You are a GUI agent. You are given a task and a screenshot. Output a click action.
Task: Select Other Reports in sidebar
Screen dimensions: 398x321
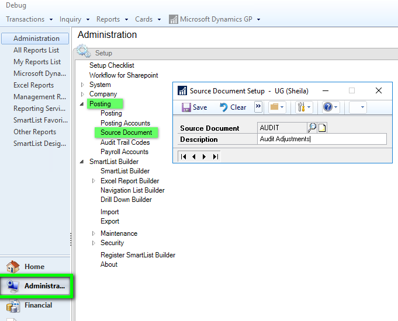click(35, 132)
